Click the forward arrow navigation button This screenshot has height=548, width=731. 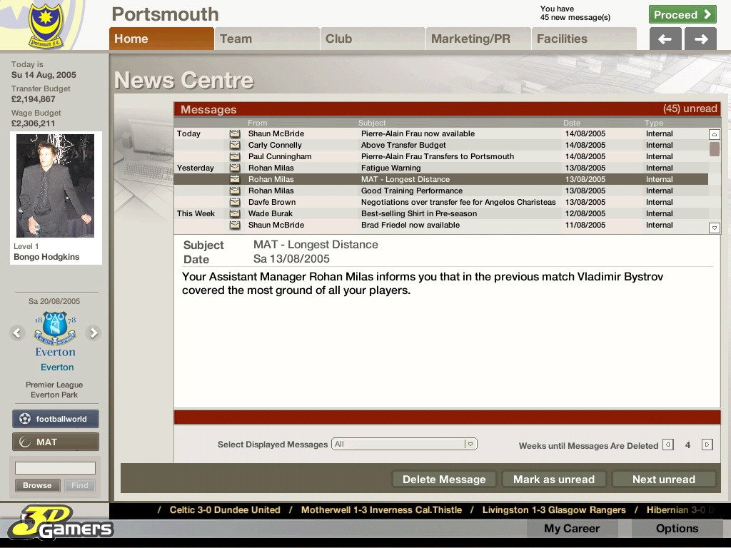tap(700, 39)
